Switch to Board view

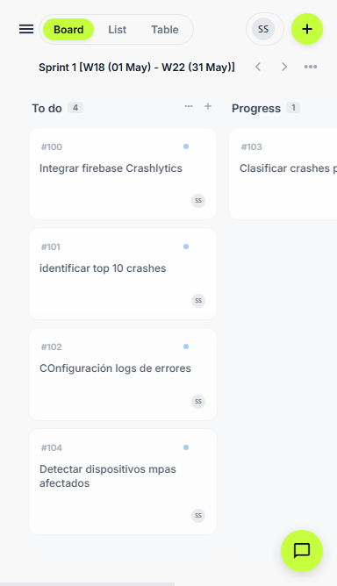pyautogui.click(x=68, y=30)
